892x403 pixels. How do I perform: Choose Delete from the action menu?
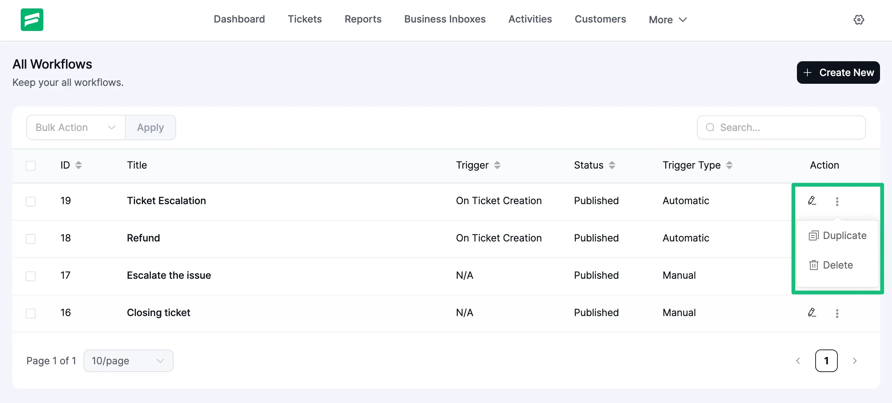tap(831, 265)
